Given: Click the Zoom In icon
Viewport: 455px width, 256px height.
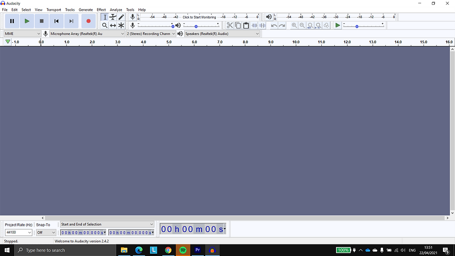Looking at the screenshot, I should pos(294,25).
